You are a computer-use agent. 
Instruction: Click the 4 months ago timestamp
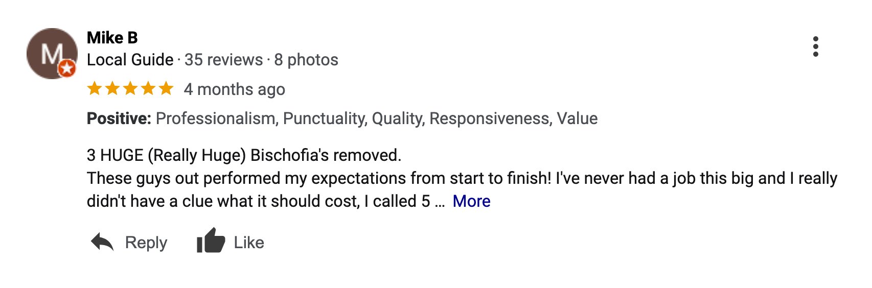coord(234,89)
